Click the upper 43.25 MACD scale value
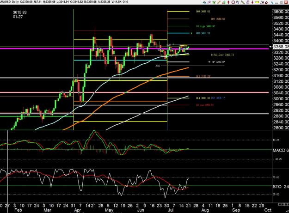 [x=277, y=140]
